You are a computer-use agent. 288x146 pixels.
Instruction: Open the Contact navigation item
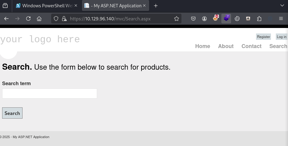click(251, 46)
